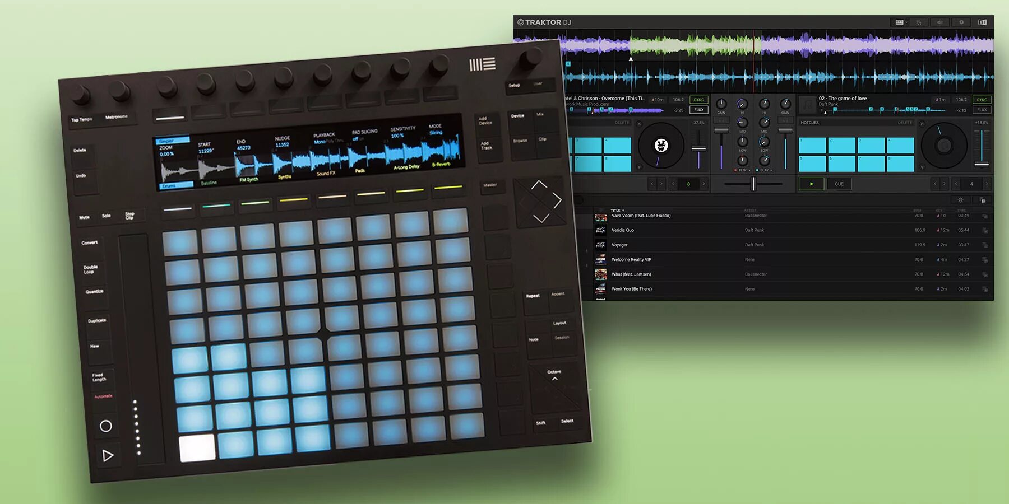Click DELETE above left deck hotcues
Viewport: 1009px width, 504px height.
pyautogui.click(x=622, y=123)
